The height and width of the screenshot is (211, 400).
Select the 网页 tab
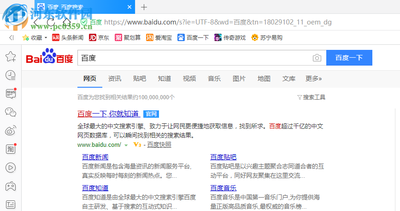(x=90, y=78)
